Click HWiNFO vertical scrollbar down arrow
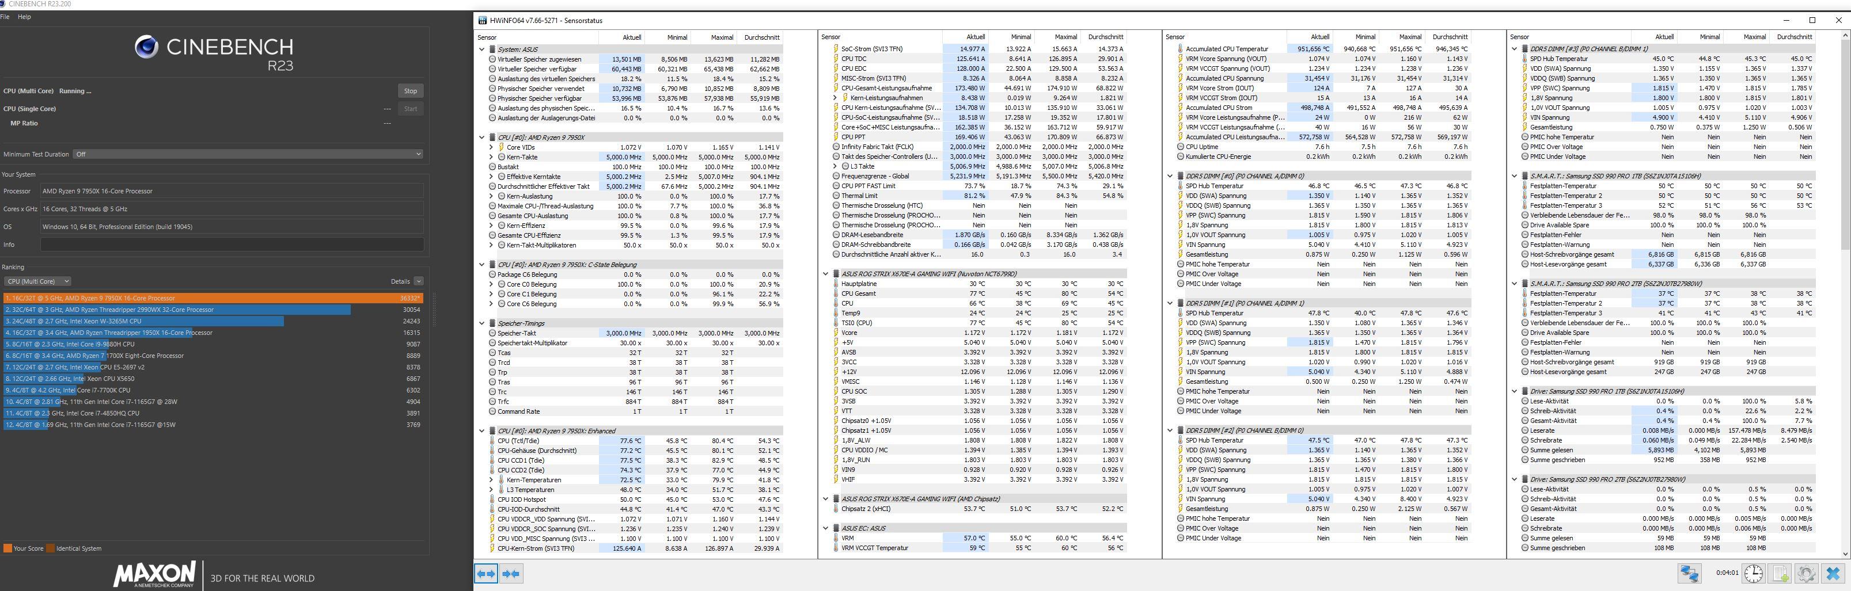Image resolution: width=1851 pixels, height=591 pixels. point(1845,554)
